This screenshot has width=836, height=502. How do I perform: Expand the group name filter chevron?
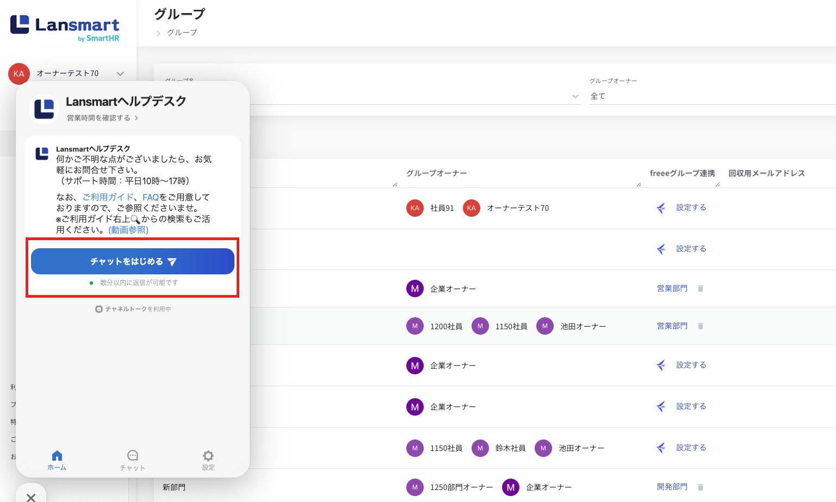pos(575,97)
